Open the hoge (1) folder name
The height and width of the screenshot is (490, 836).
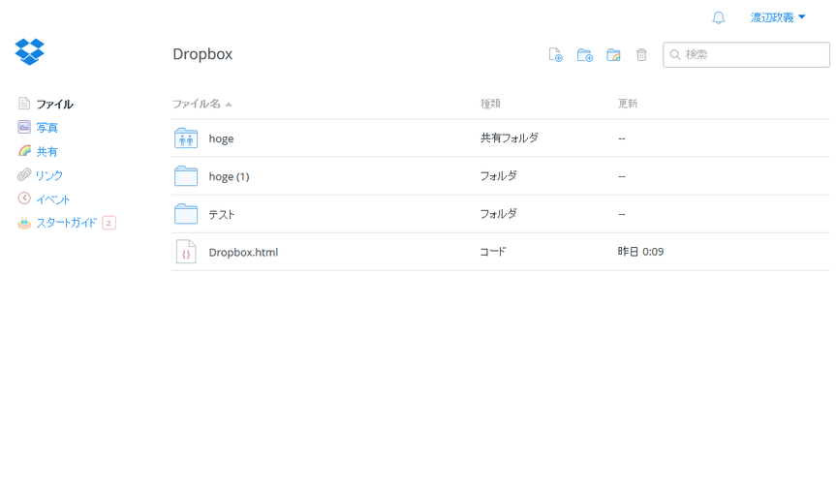tap(229, 176)
